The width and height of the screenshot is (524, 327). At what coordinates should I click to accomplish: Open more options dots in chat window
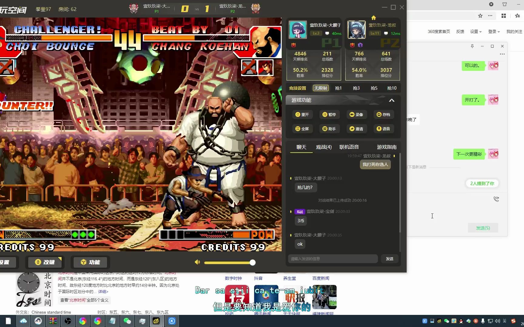[x=502, y=54]
